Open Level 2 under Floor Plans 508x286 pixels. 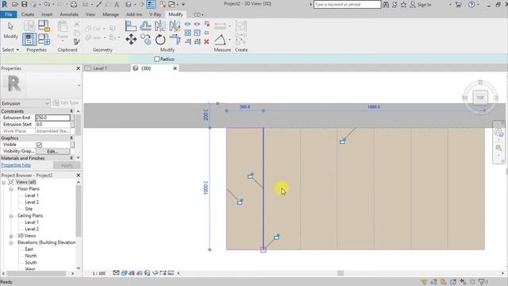click(32, 203)
